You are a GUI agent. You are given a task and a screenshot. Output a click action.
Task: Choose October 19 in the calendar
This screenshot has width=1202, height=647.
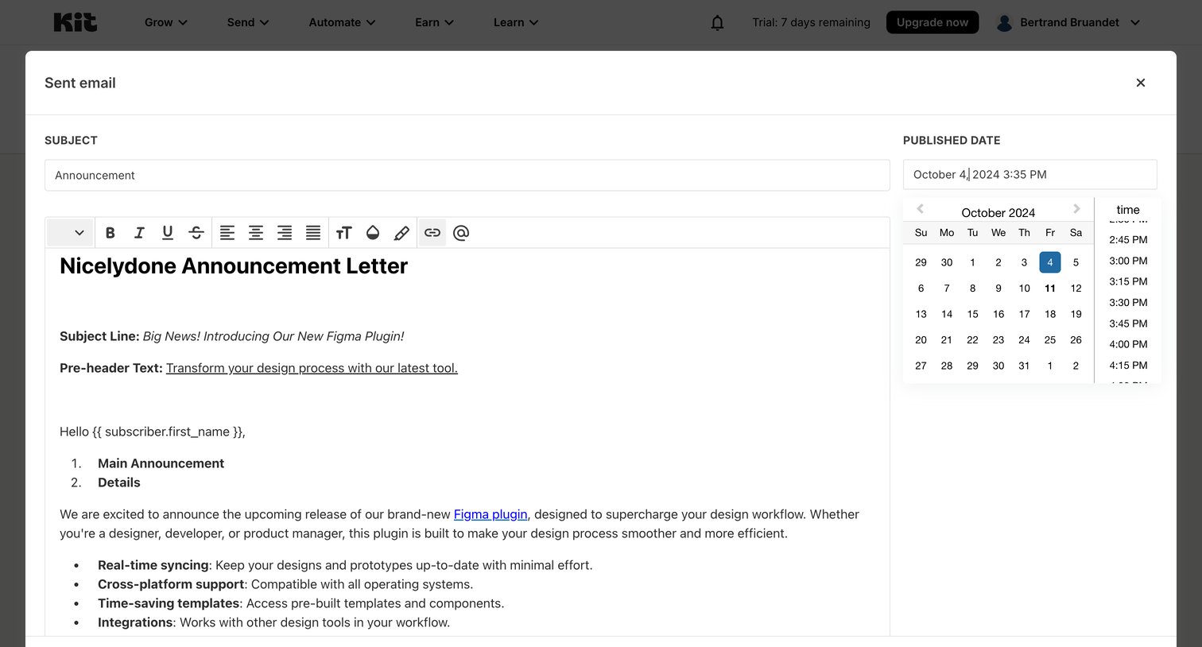click(x=1076, y=314)
